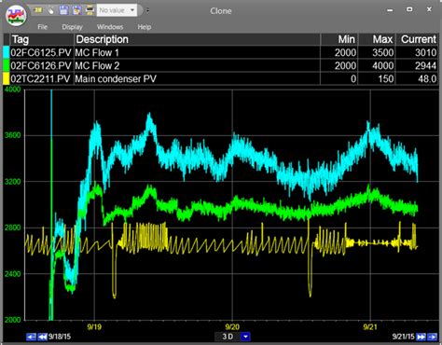Click the green swatch for 02FC6126.PV
This screenshot has height=345, width=442.
[7, 65]
